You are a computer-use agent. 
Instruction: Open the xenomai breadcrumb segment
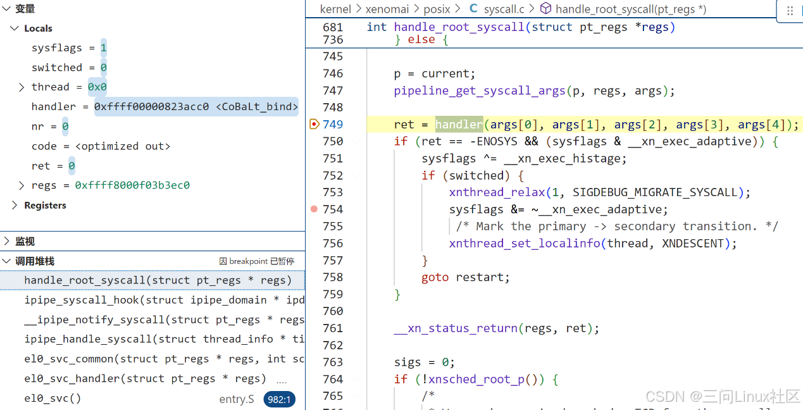388,9
